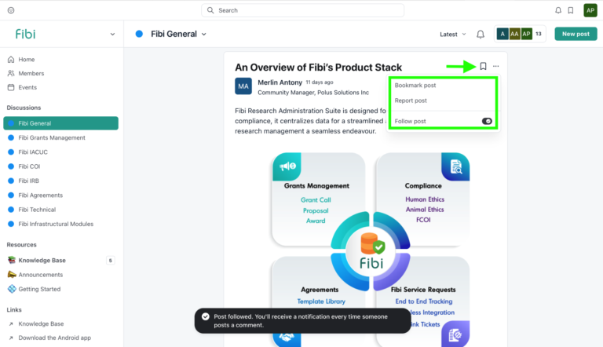Screen dimensions: 603x347
Task: Click the arrow icon beside Knowledge Base link
Action: [11, 324]
